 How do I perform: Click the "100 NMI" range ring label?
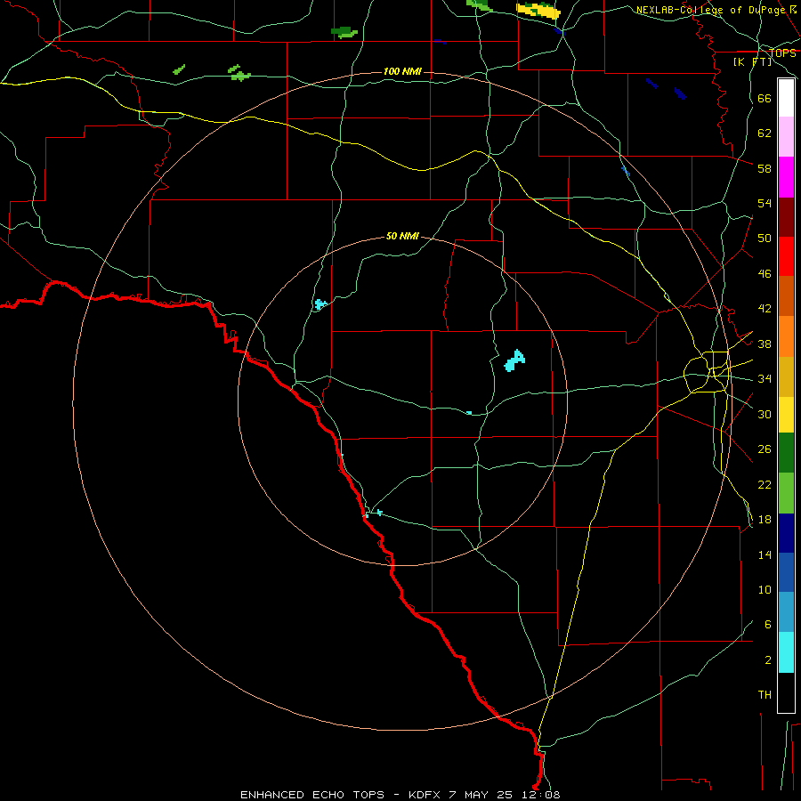pos(402,71)
